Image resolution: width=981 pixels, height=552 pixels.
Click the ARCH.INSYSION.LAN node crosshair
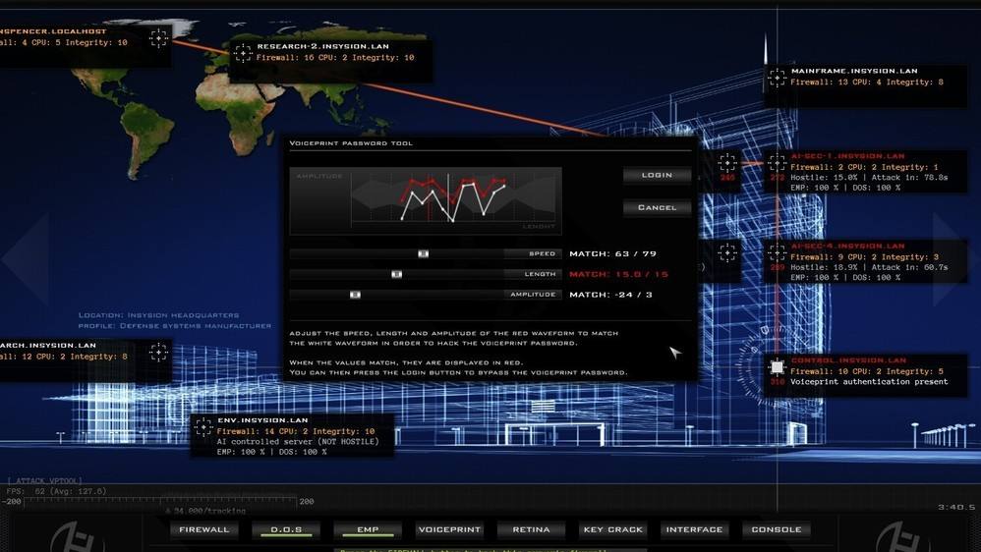158,352
